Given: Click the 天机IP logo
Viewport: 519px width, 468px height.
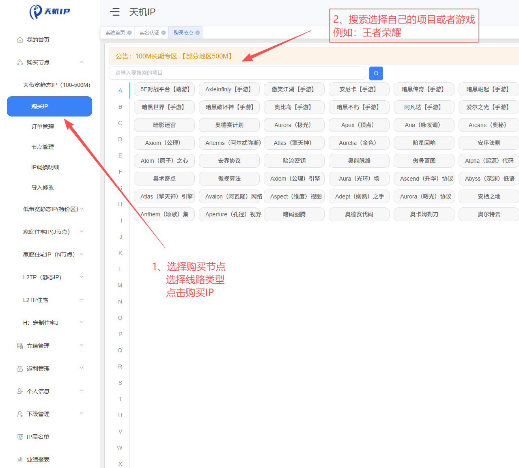Looking at the screenshot, I should (50, 12).
